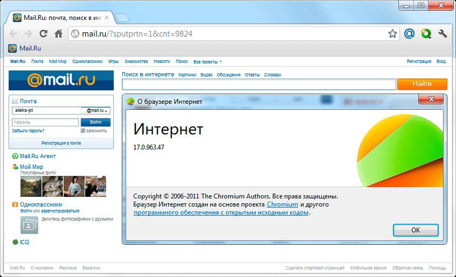
Task: Go back using the browser back arrow
Action: click(x=13, y=34)
